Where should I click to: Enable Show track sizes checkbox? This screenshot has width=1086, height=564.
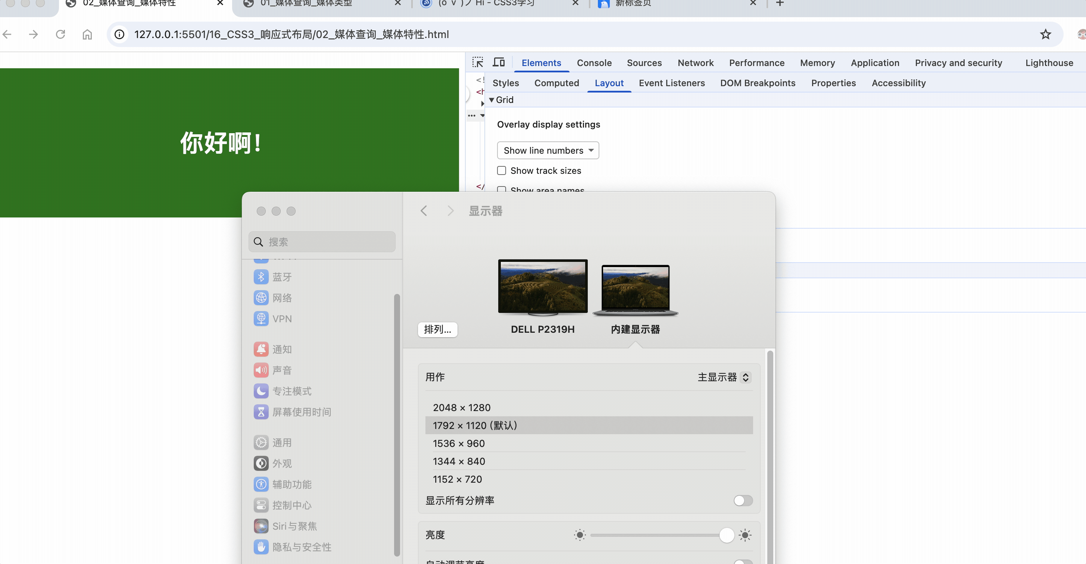pyautogui.click(x=501, y=171)
